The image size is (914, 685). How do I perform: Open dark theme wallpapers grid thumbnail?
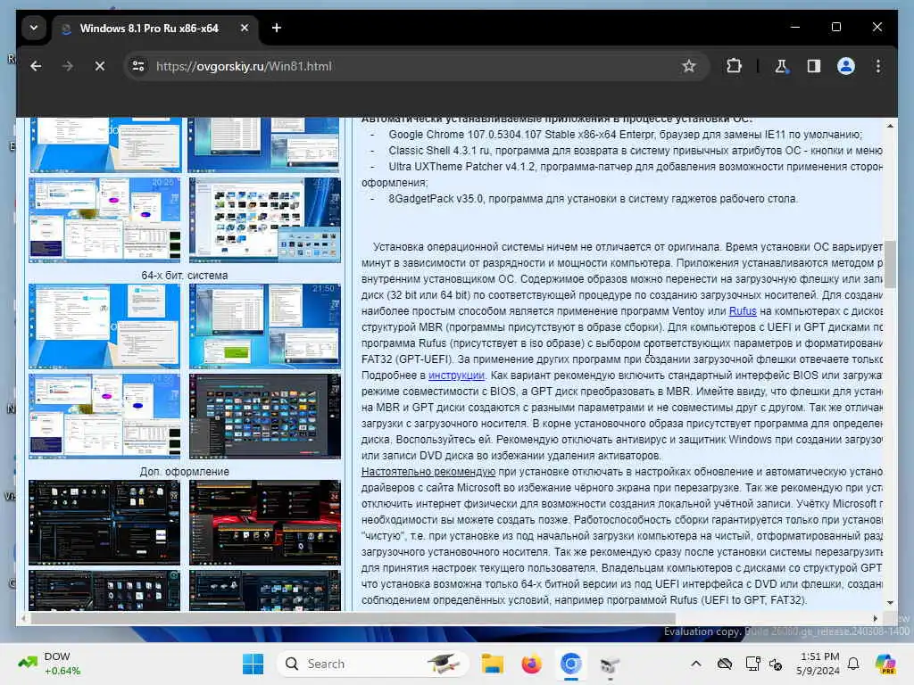pos(264,416)
